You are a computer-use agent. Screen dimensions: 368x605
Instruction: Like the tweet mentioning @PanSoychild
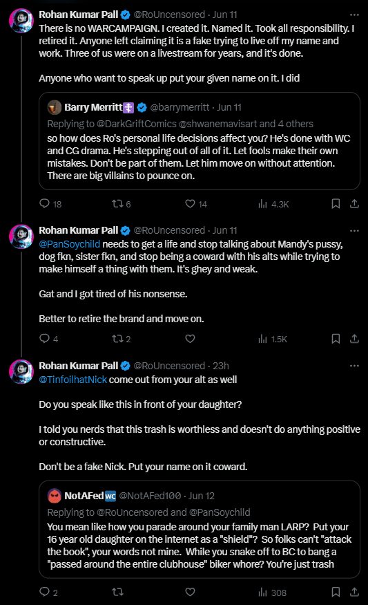coord(190,339)
